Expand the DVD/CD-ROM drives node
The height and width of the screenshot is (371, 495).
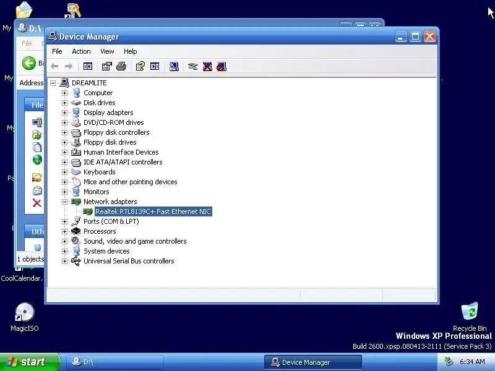click(65, 122)
